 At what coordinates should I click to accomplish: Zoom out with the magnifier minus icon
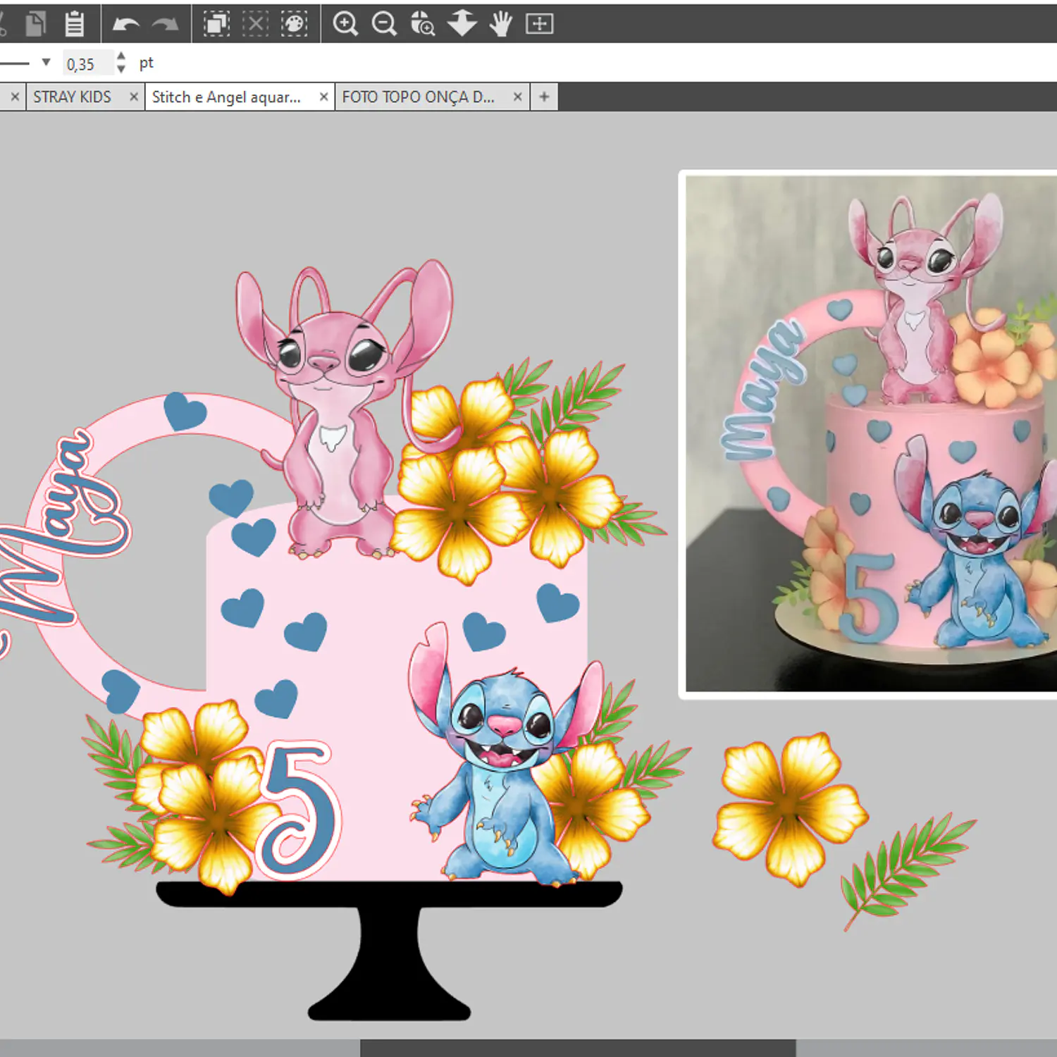point(384,24)
